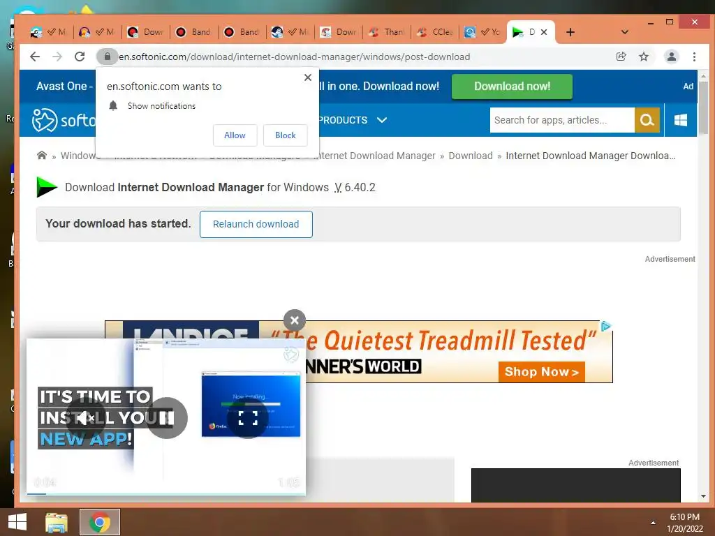Open the Chrome profile avatar
Screen dimensions: 715x536
(671, 57)
